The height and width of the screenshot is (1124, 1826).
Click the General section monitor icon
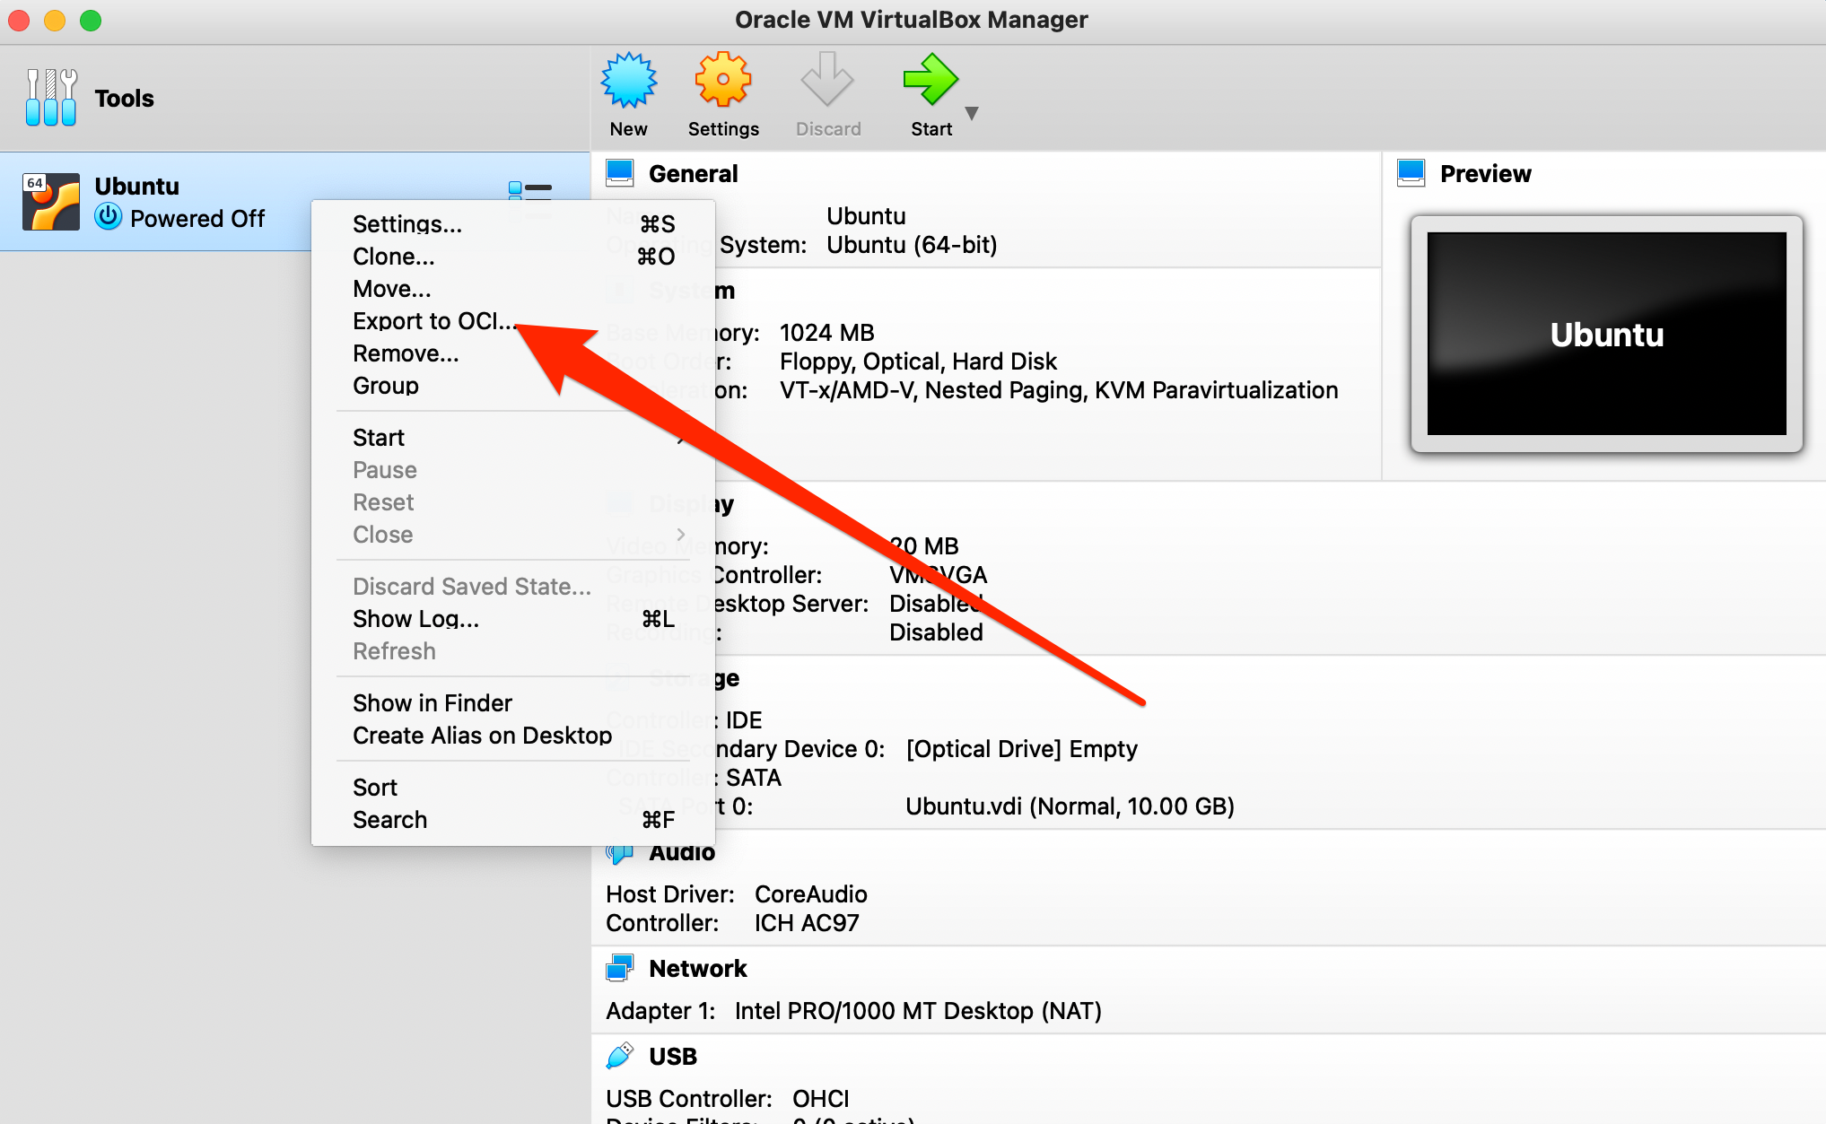click(619, 173)
